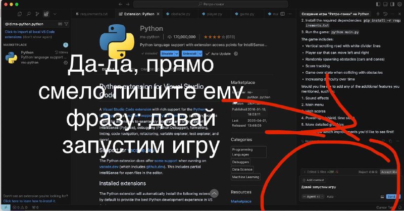Select the Programming Languages category
Screen dimensions: 404x211
click(x=248, y=152)
